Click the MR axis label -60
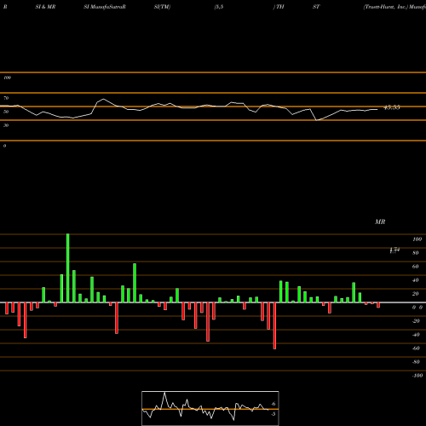Viewport: 426px width, 426px height. 416,348
